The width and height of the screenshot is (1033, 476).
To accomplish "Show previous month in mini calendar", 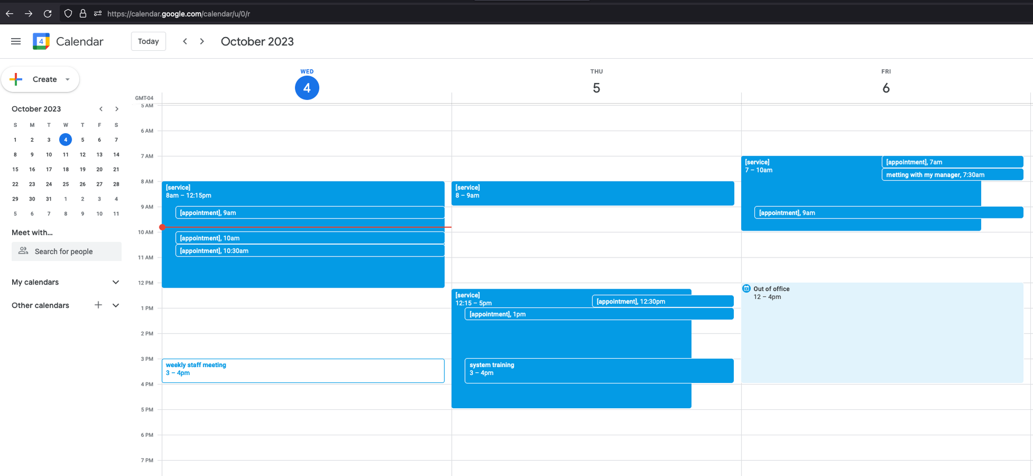I will click(x=101, y=109).
